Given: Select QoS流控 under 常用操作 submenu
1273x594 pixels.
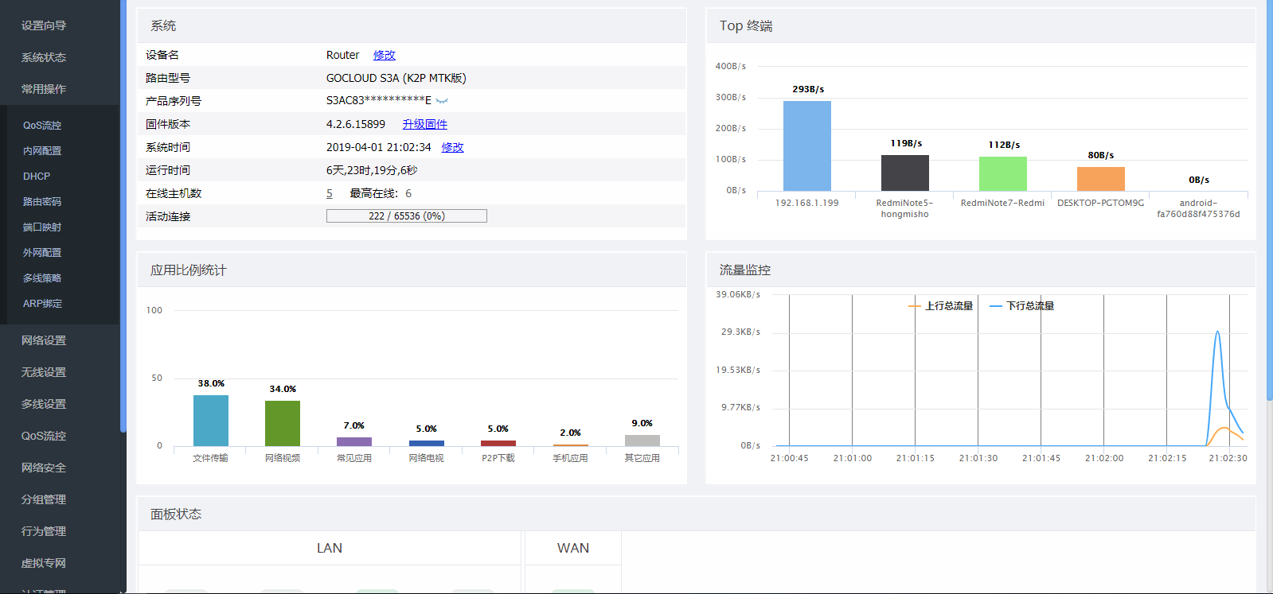Looking at the screenshot, I should point(42,126).
